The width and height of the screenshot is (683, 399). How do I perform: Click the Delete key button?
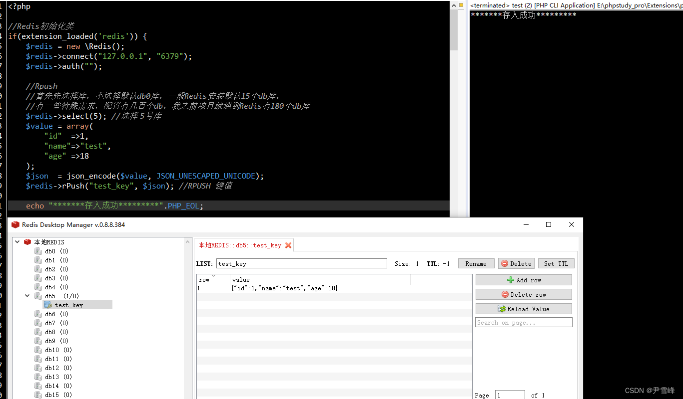(x=516, y=263)
